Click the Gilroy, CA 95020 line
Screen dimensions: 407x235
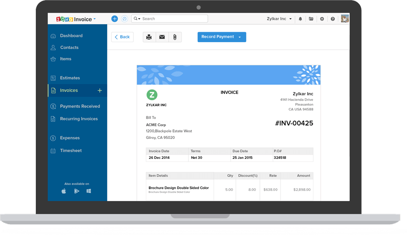tap(160, 137)
